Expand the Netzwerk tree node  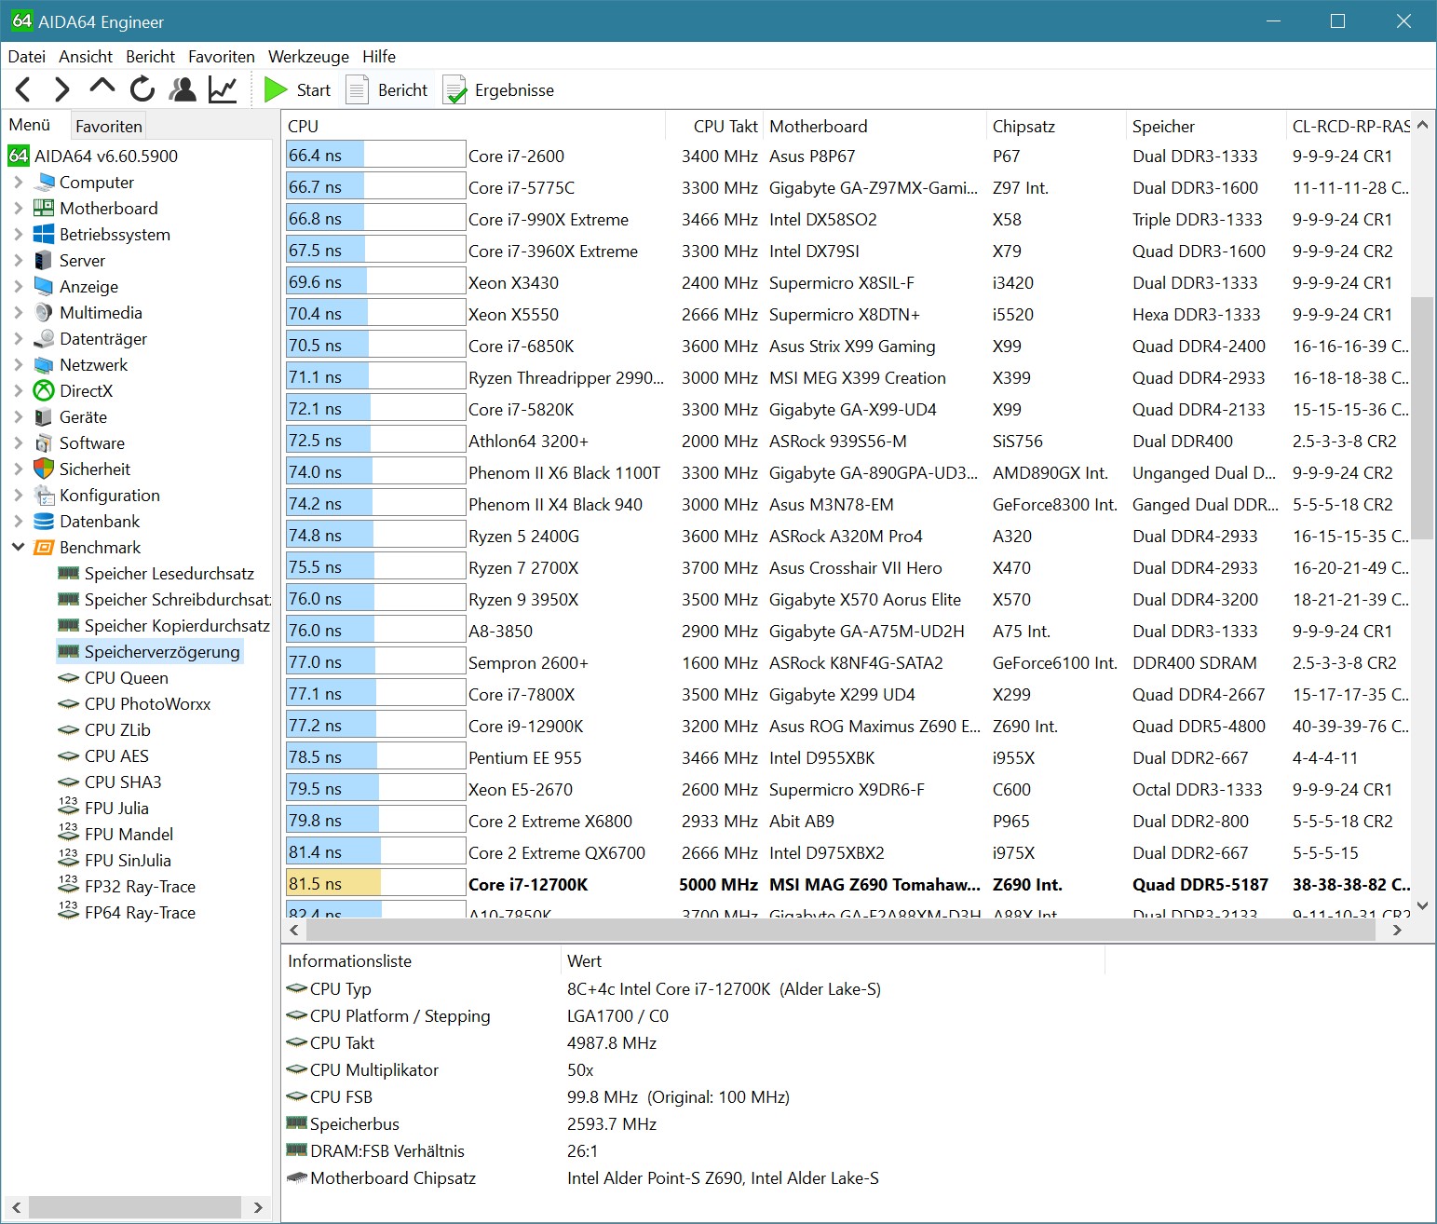click(x=18, y=365)
